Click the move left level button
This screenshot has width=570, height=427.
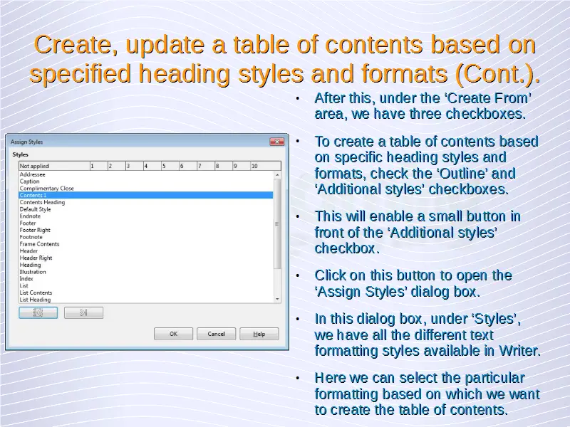pos(38,312)
